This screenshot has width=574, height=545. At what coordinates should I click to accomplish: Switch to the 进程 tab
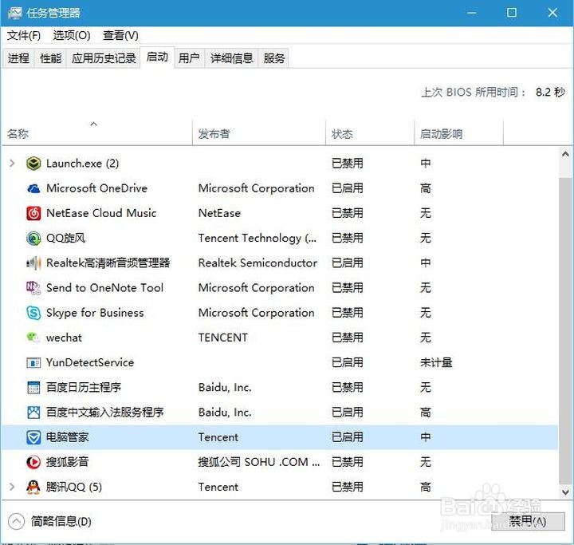tap(18, 58)
